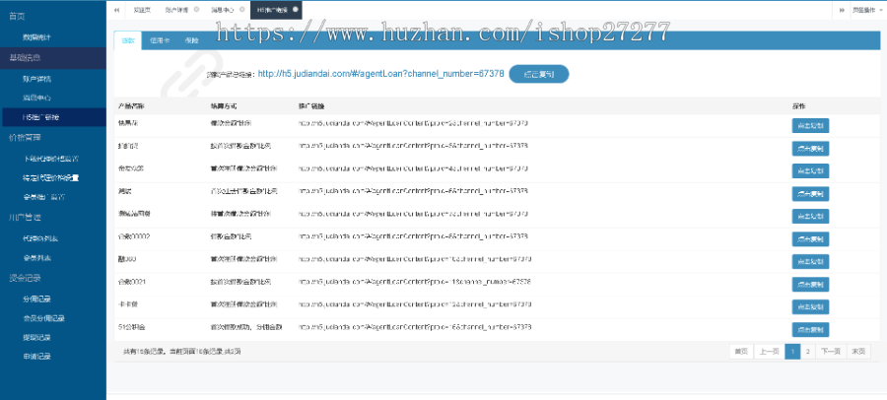887x400 pixels.
Task: Select H5推广链接 in the sidebar
Action: (x=40, y=117)
